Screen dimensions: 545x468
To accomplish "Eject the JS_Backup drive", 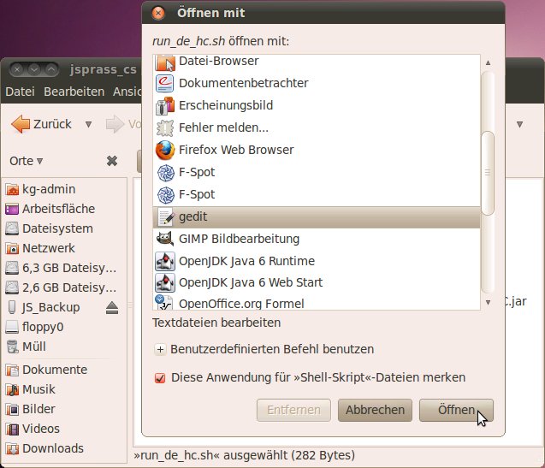I will pos(112,307).
